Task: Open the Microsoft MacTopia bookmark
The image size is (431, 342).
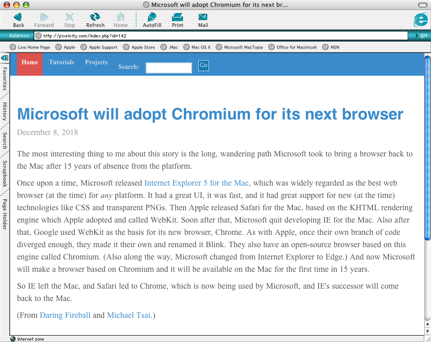Action: [239, 47]
